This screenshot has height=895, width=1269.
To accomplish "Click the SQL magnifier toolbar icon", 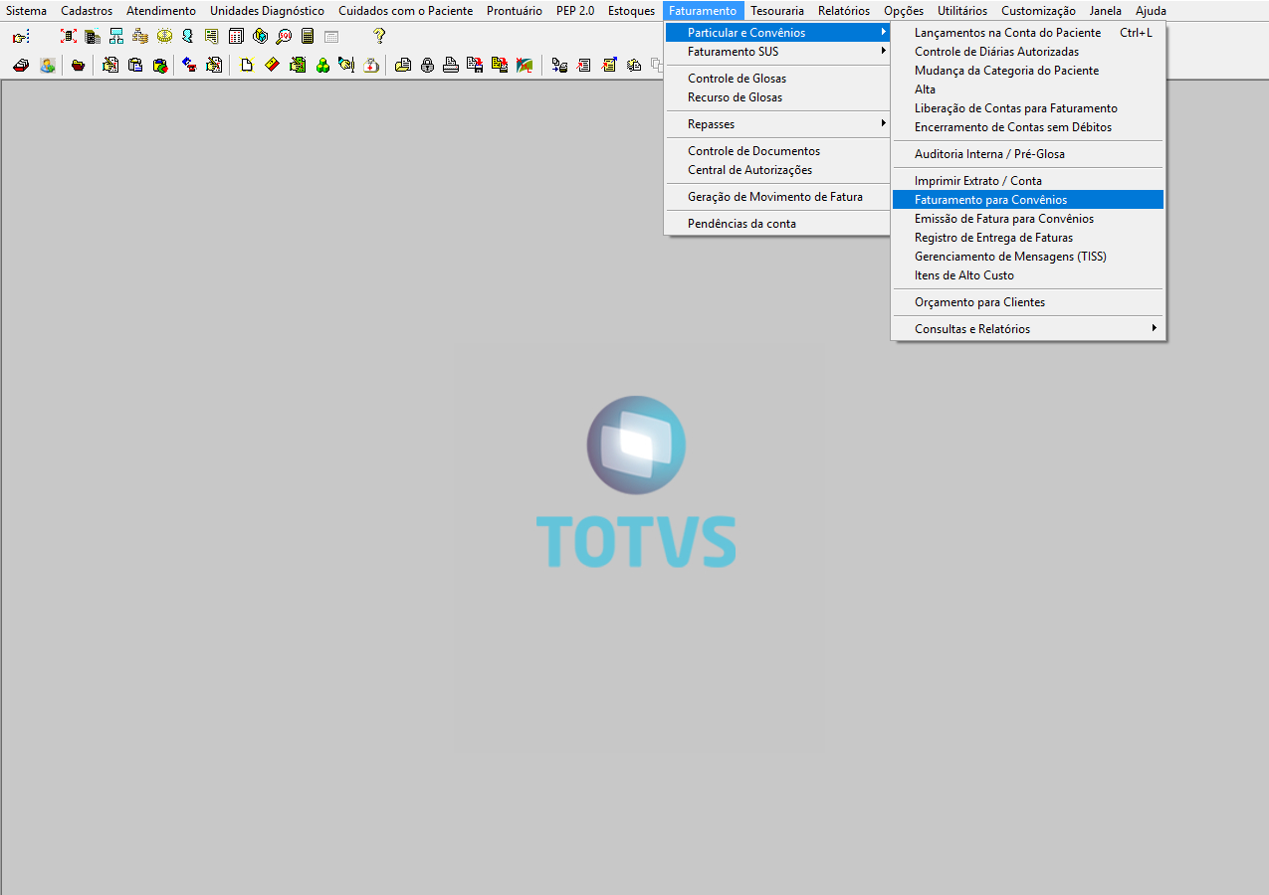I will [x=284, y=37].
